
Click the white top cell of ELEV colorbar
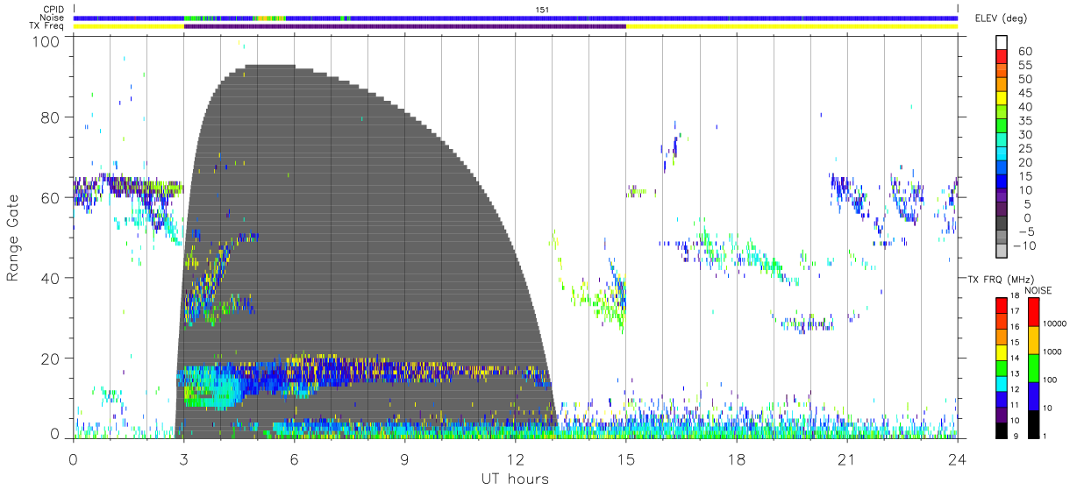click(x=1002, y=43)
